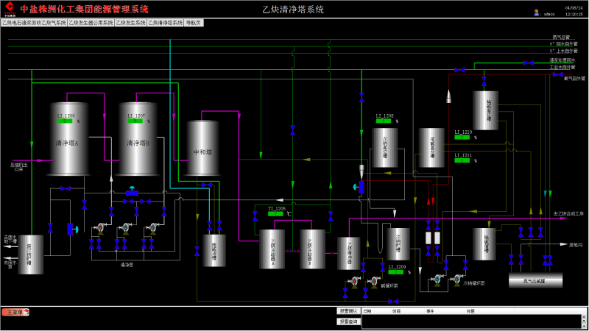Click the 报警确认 alarm acknowledge button
The width and height of the screenshot is (589, 331).
click(348, 311)
